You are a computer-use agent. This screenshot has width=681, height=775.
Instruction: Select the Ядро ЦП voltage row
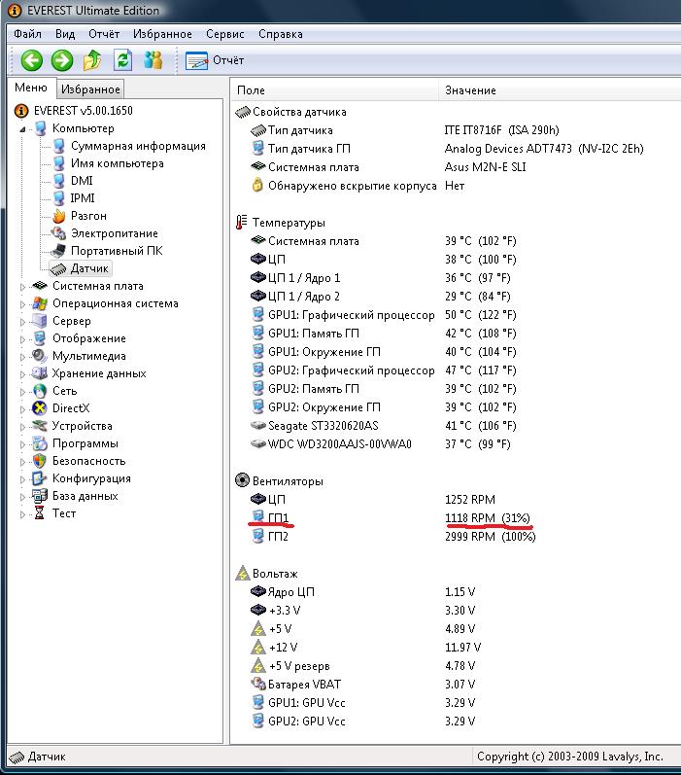(x=363, y=591)
